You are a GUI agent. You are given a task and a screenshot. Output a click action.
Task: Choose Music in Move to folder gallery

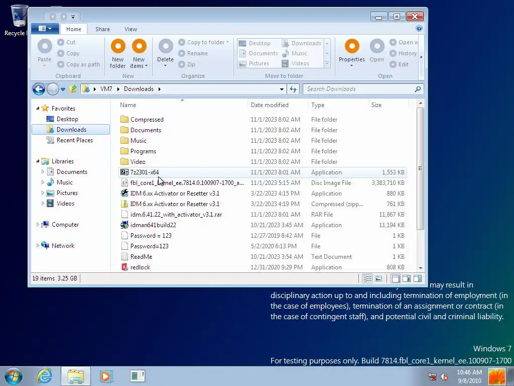coord(294,53)
